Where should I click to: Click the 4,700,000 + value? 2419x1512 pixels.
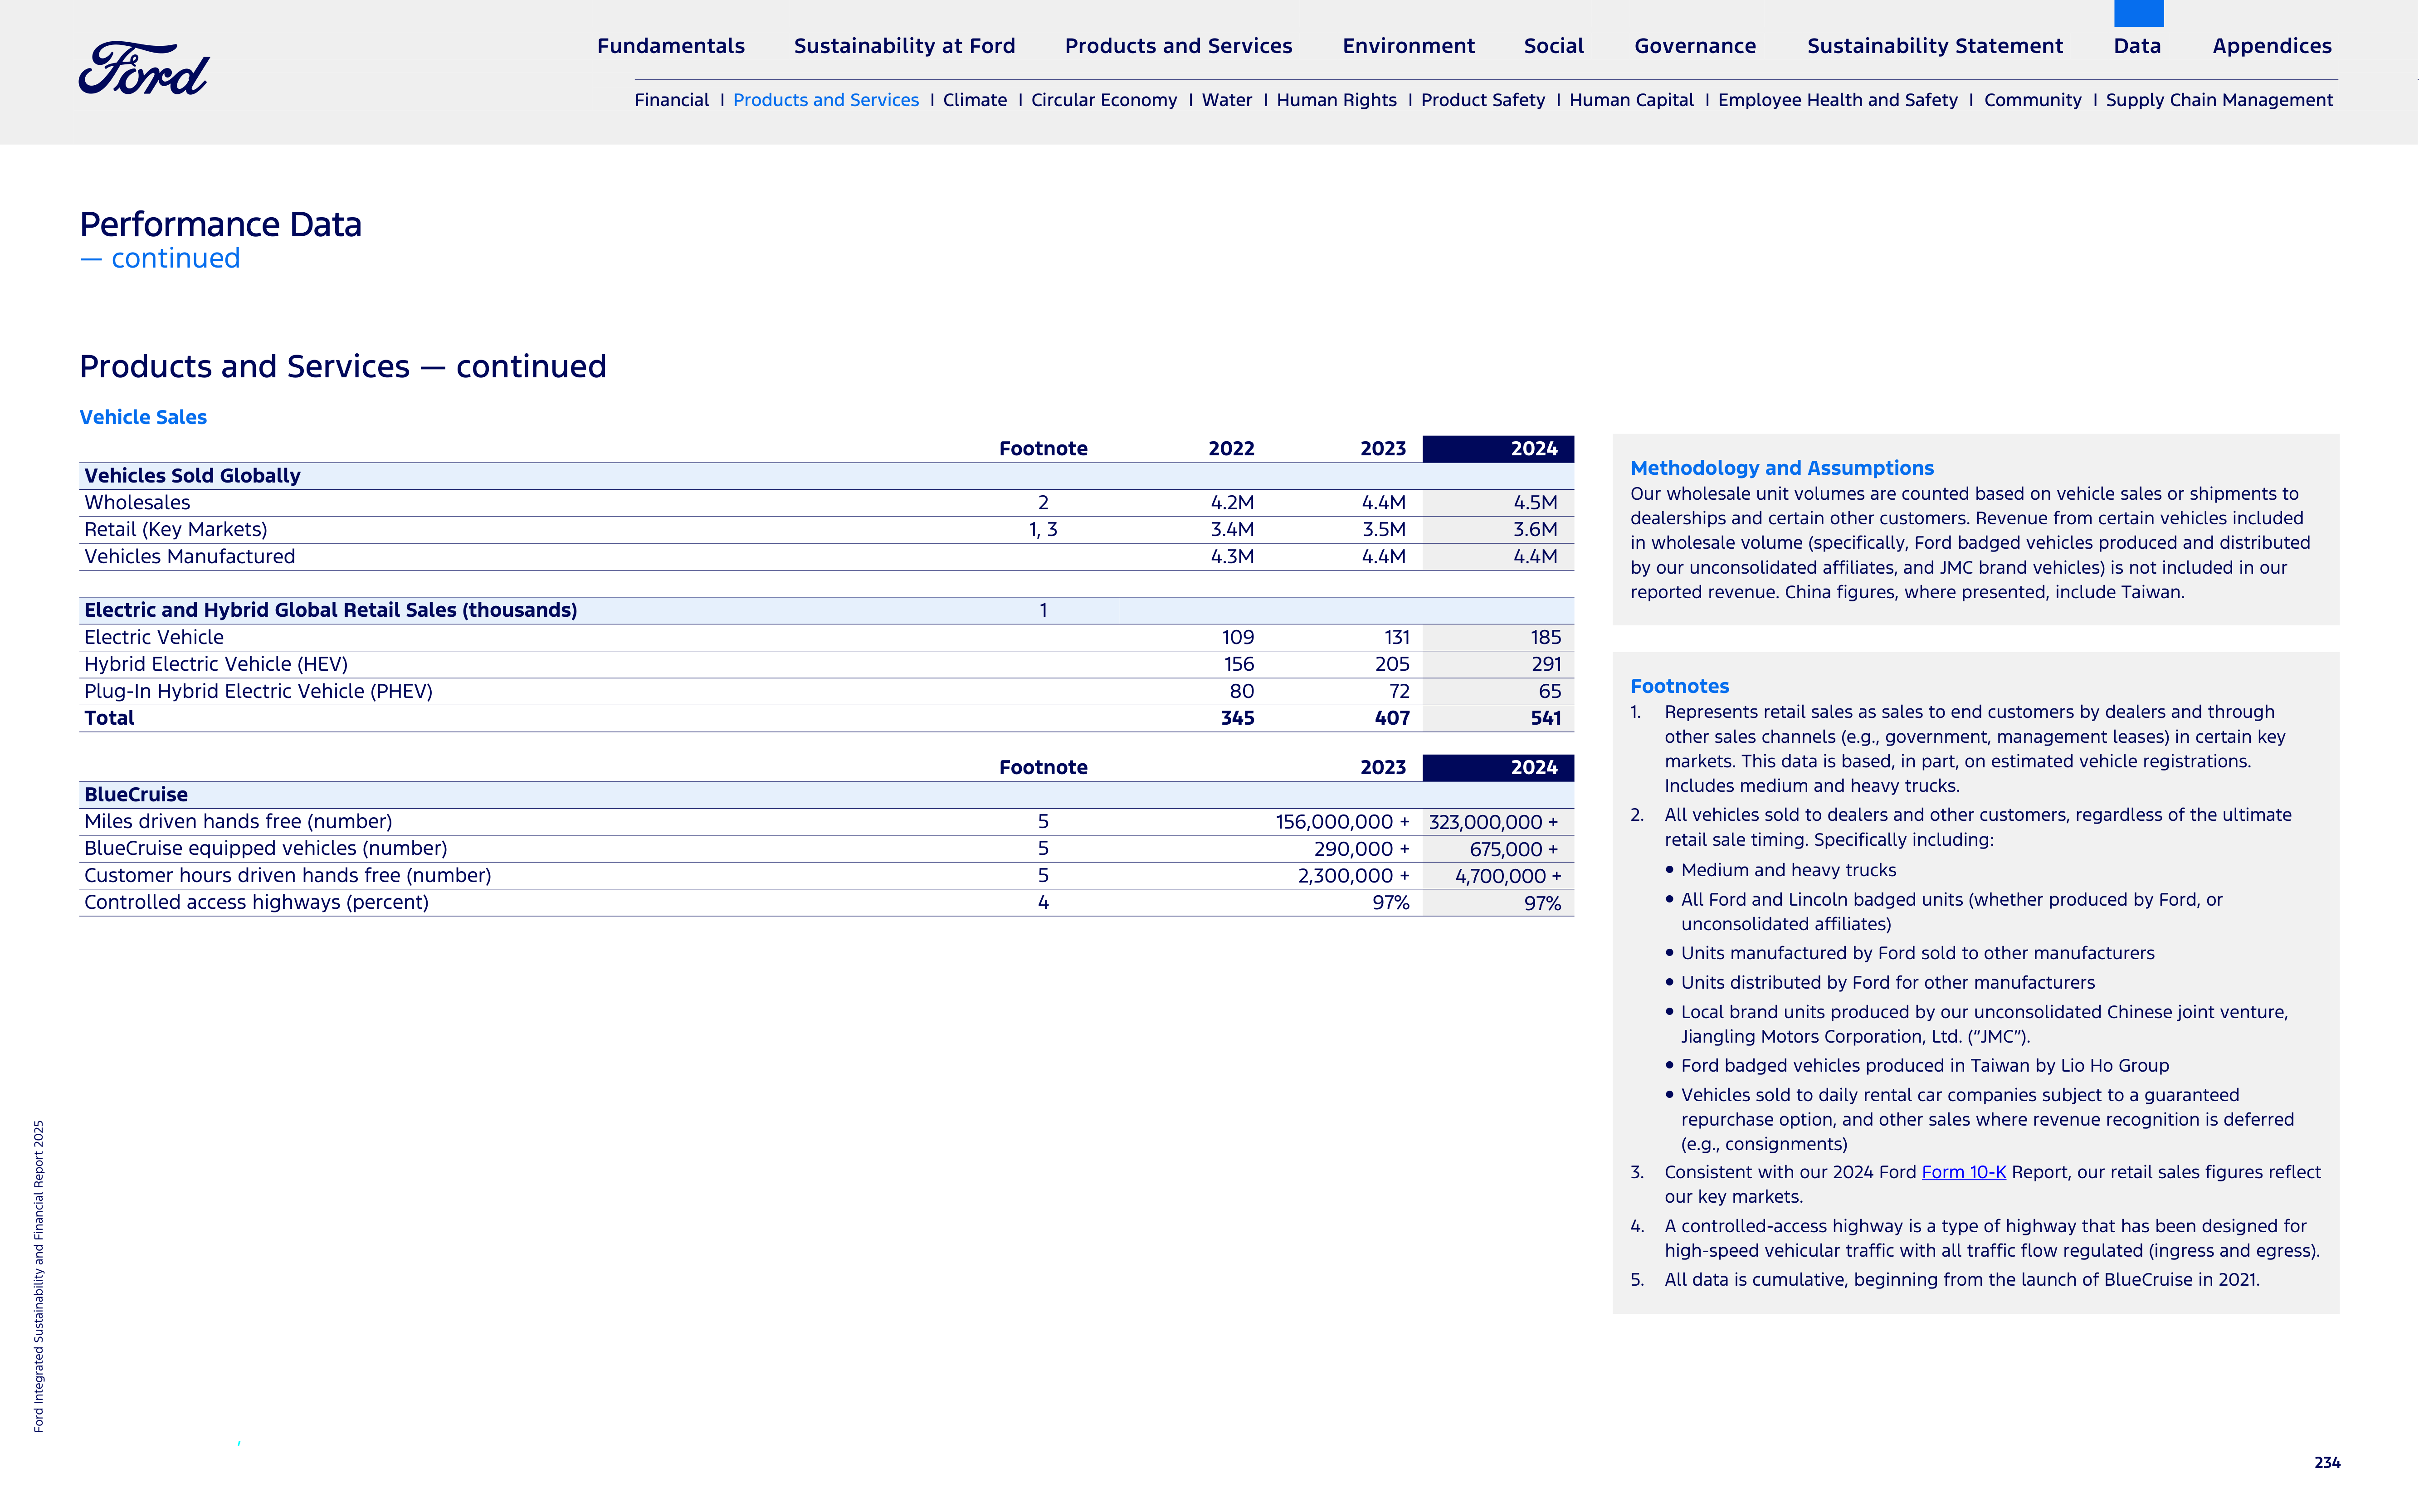(1508, 877)
